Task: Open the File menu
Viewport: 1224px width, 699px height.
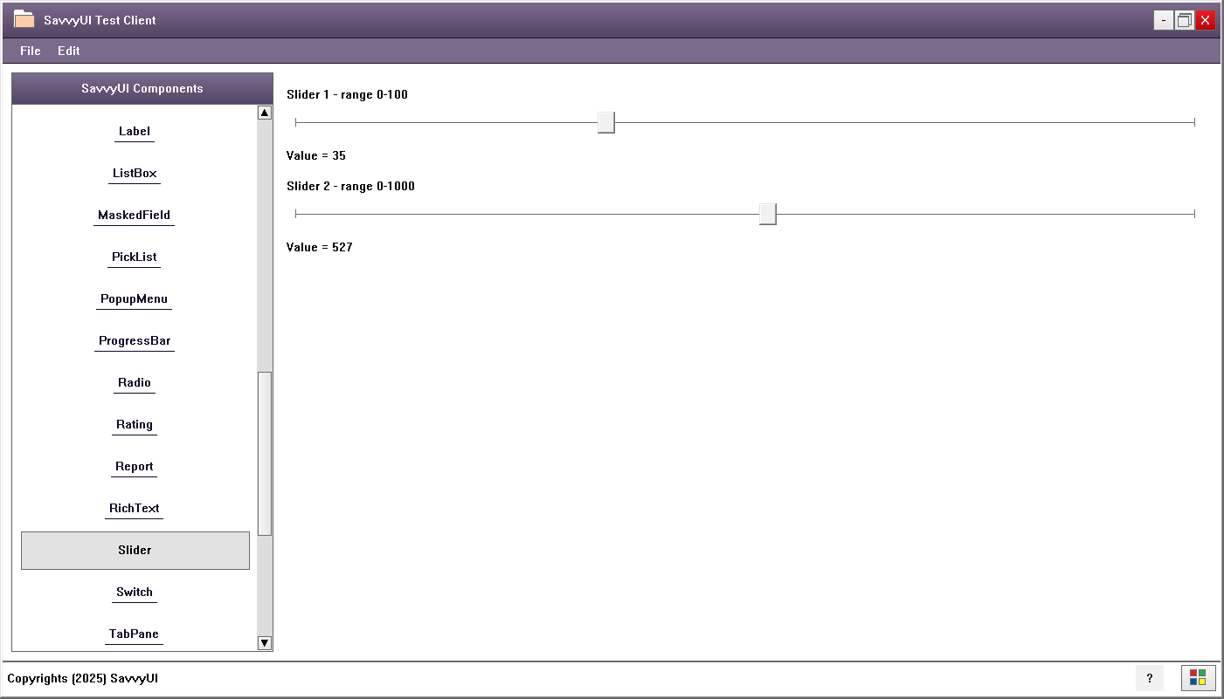Action: click(30, 51)
